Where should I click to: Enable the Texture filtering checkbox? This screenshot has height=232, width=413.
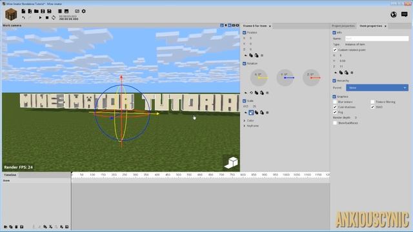coord(372,102)
